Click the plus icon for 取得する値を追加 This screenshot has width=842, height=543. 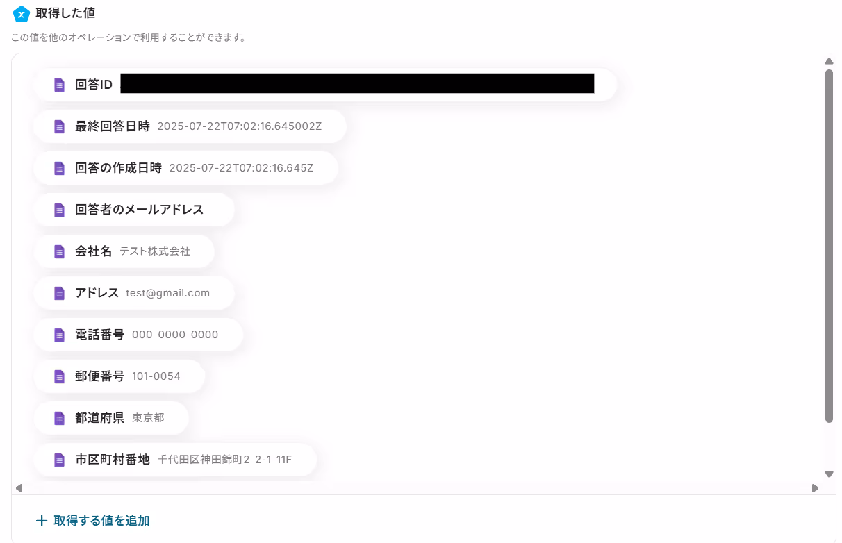click(x=42, y=520)
